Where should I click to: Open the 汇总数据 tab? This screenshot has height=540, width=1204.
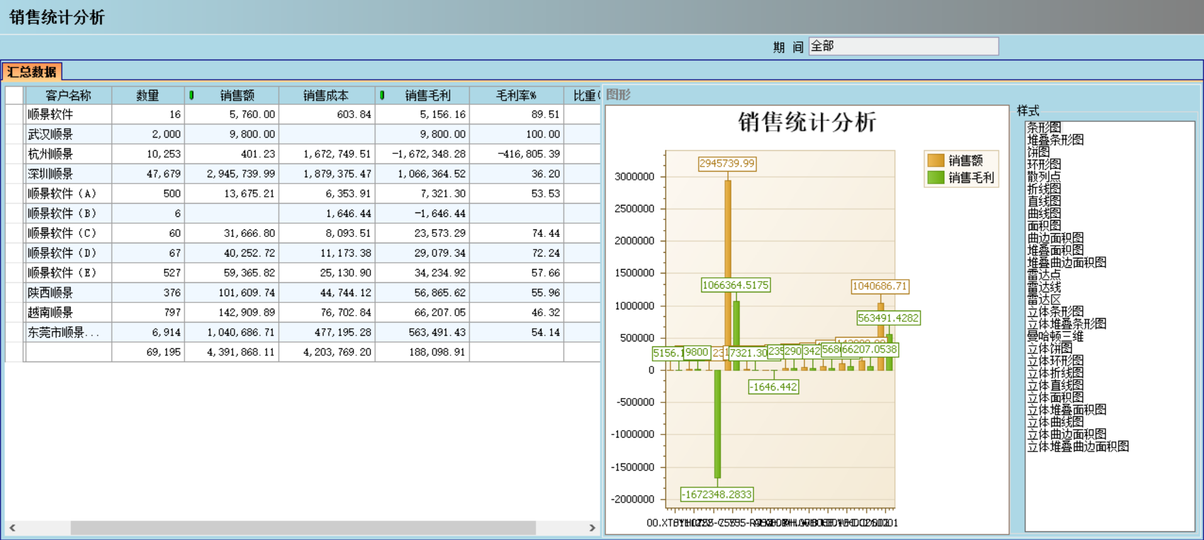(x=31, y=72)
